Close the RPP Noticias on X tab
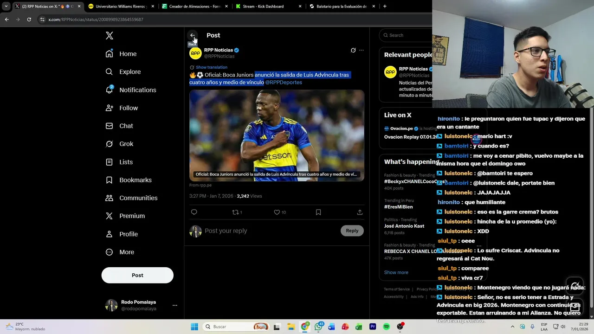This screenshot has width=594, height=334. click(x=79, y=6)
